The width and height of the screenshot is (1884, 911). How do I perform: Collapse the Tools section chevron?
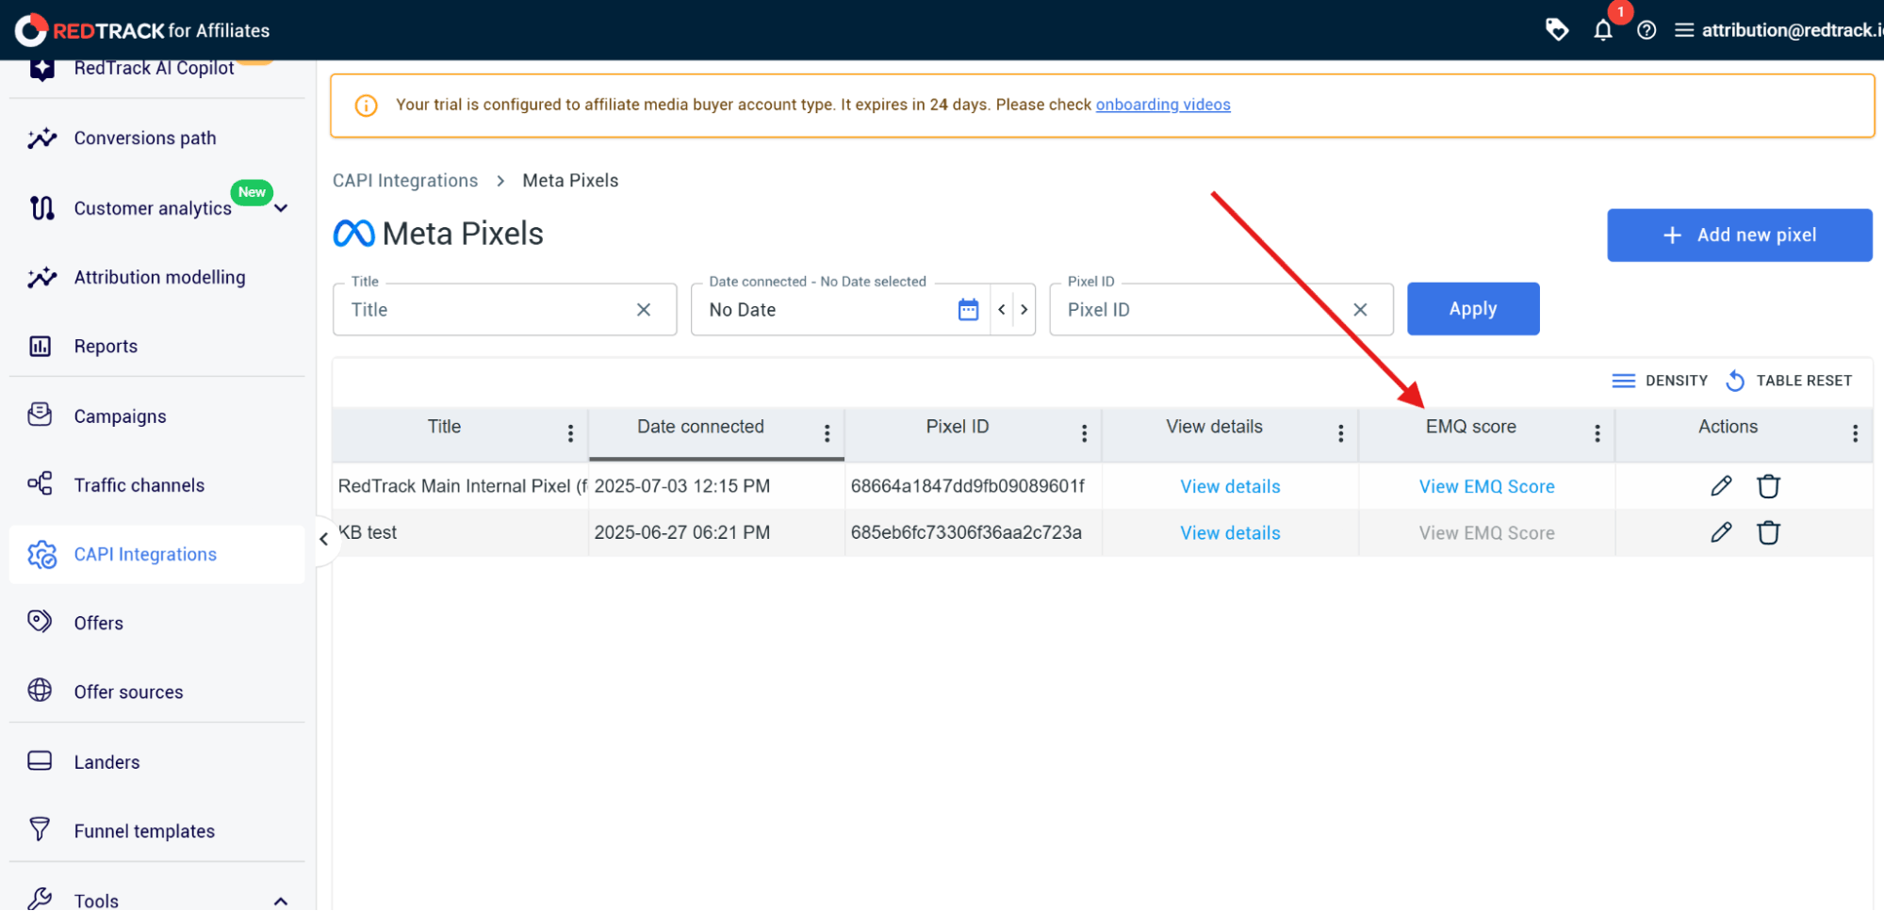pos(281,902)
